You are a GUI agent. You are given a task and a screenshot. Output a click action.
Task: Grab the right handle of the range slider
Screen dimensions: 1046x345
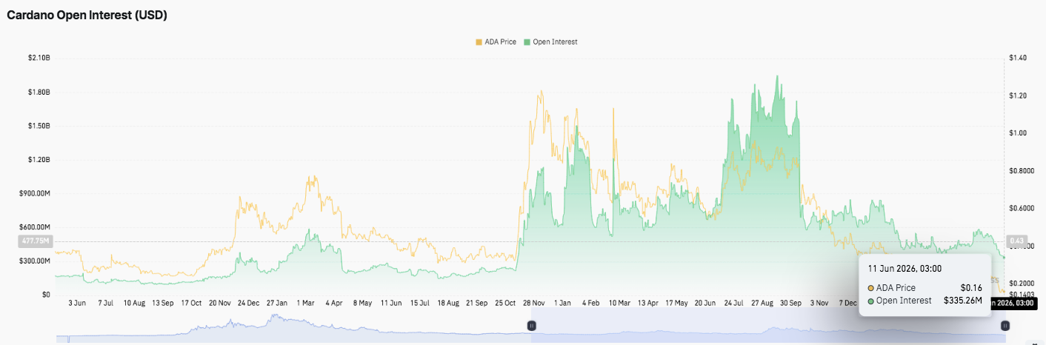point(1005,326)
